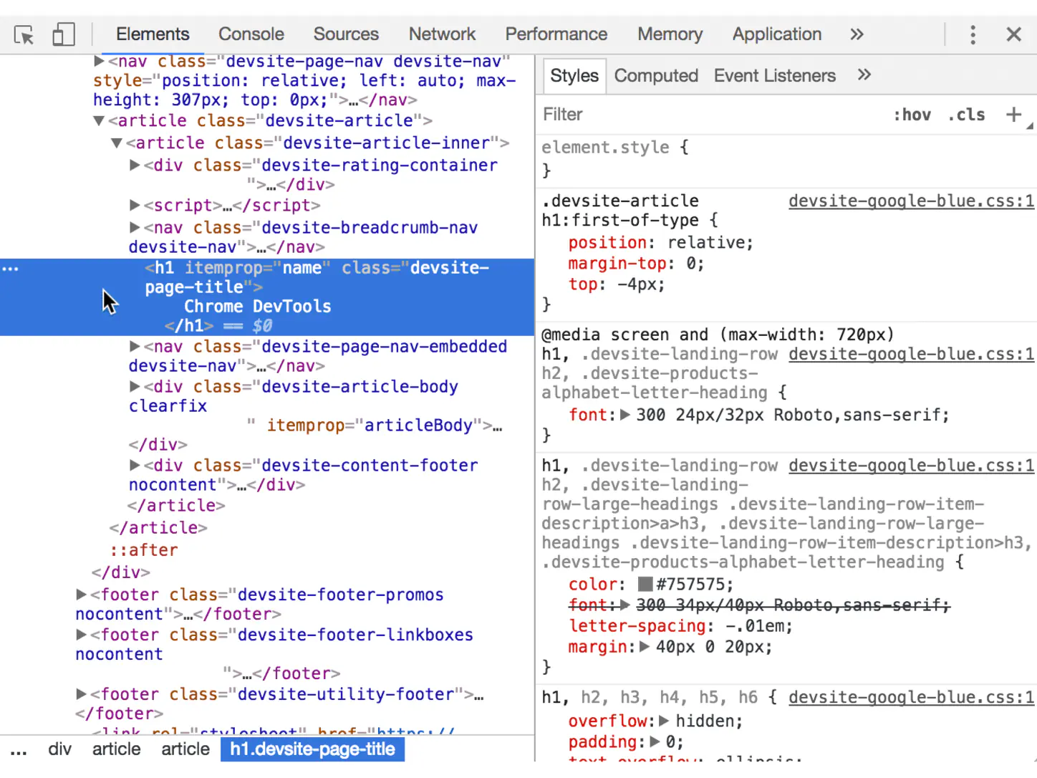Switch to the Memory tab

pyautogui.click(x=670, y=34)
